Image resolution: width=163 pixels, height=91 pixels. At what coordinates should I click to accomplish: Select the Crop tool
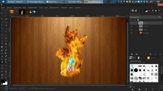[x=6, y=32]
